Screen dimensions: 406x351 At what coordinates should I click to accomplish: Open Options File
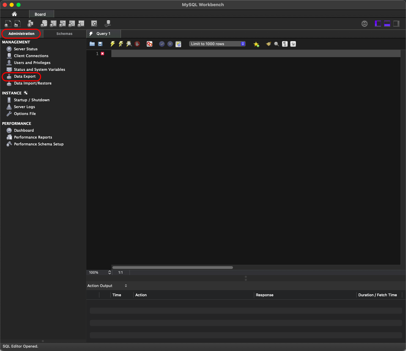pos(25,114)
